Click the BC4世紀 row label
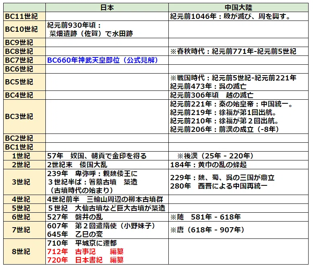Image resolution: width=313 pixels, height=267 pixels. pyautogui.click(x=19, y=95)
